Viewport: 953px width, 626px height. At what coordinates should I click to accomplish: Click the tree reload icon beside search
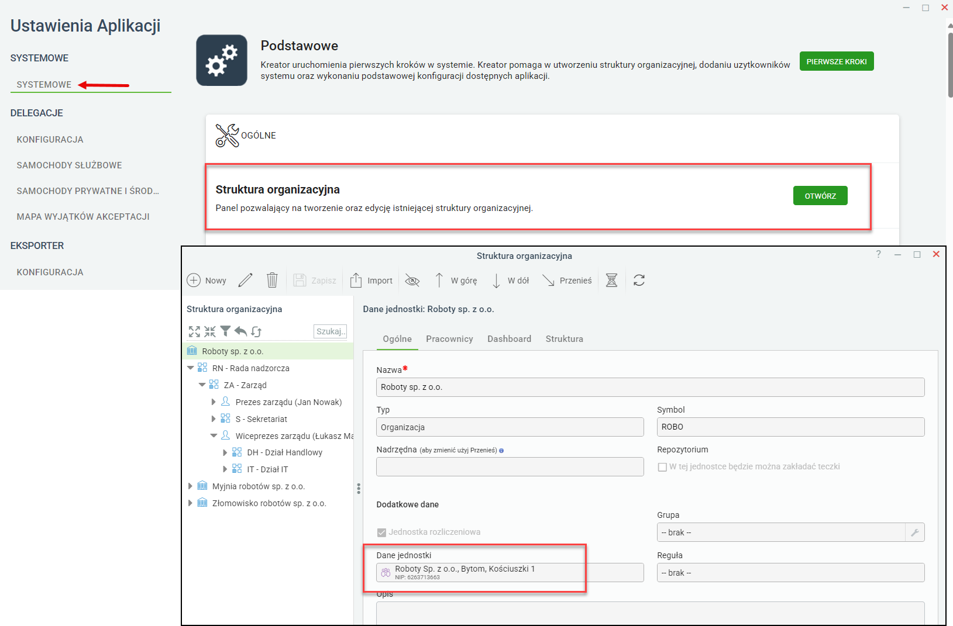pyautogui.click(x=256, y=331)
